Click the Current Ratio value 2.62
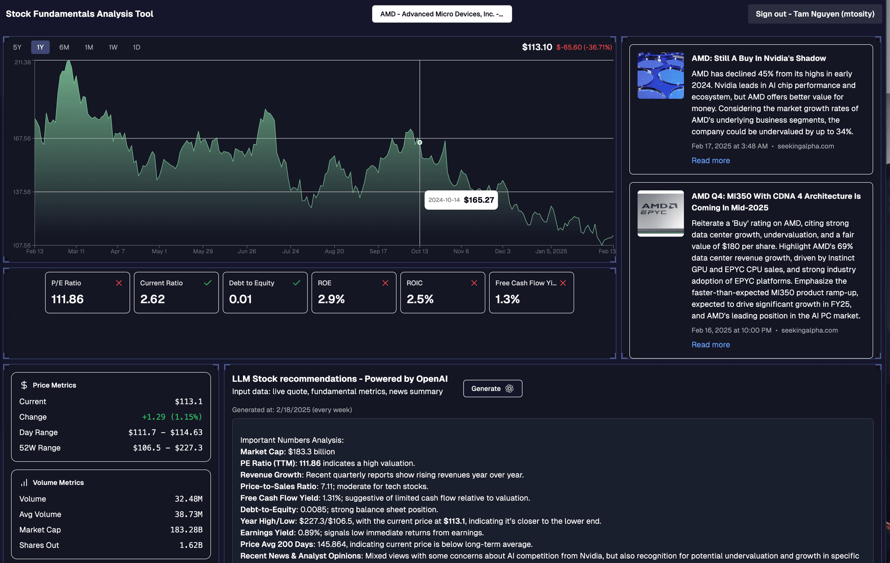Viewport: 890px width, 563px height. point(153,300)
